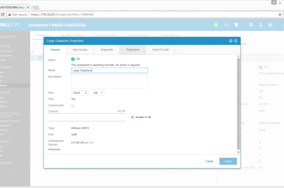284x188 pixels.
Task: Select Interfaces in left navigation
Action: 4,130
